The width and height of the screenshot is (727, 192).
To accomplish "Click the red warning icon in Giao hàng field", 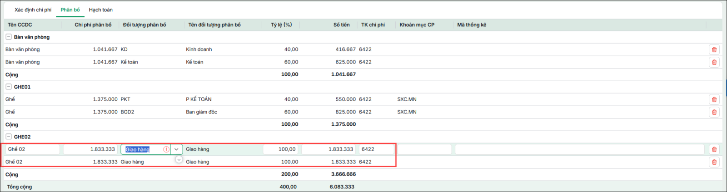I will (x=166, y=149).
